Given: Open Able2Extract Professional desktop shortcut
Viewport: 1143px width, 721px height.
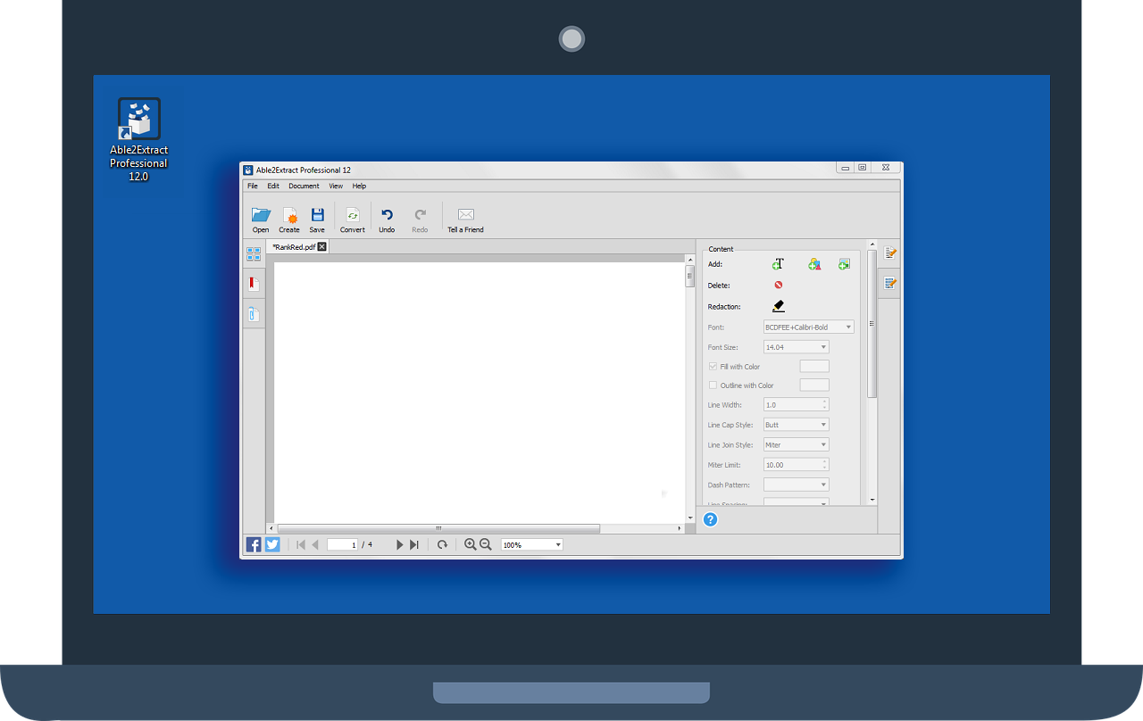Looking at the screenshot, I should click(x=139, y=140).
